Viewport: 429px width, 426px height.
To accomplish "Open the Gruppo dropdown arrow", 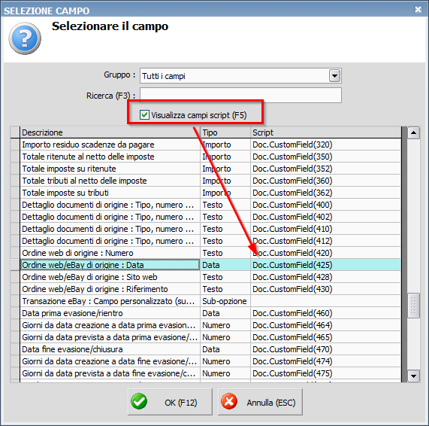I will (x=334, y=76).
